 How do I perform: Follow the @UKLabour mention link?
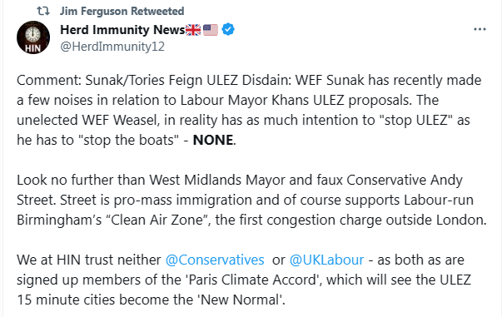(x=326, y=260)
